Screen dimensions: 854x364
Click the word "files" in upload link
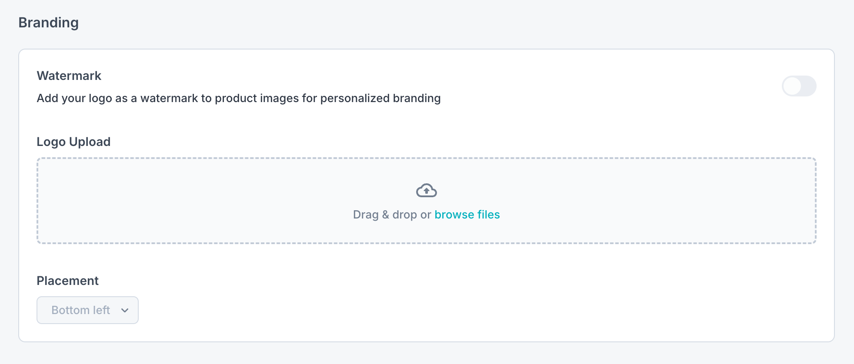488,215
